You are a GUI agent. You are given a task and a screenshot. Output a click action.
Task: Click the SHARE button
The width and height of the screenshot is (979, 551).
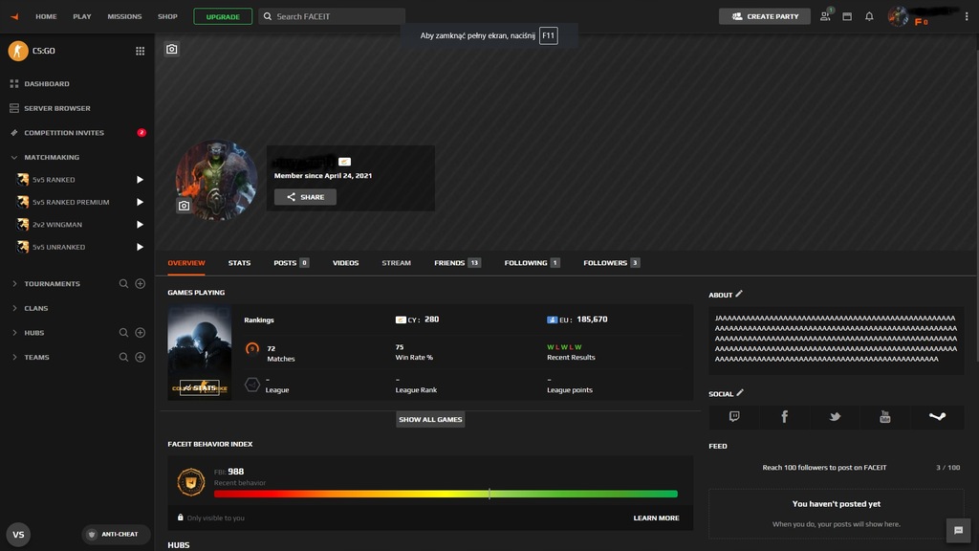[306, 197]
